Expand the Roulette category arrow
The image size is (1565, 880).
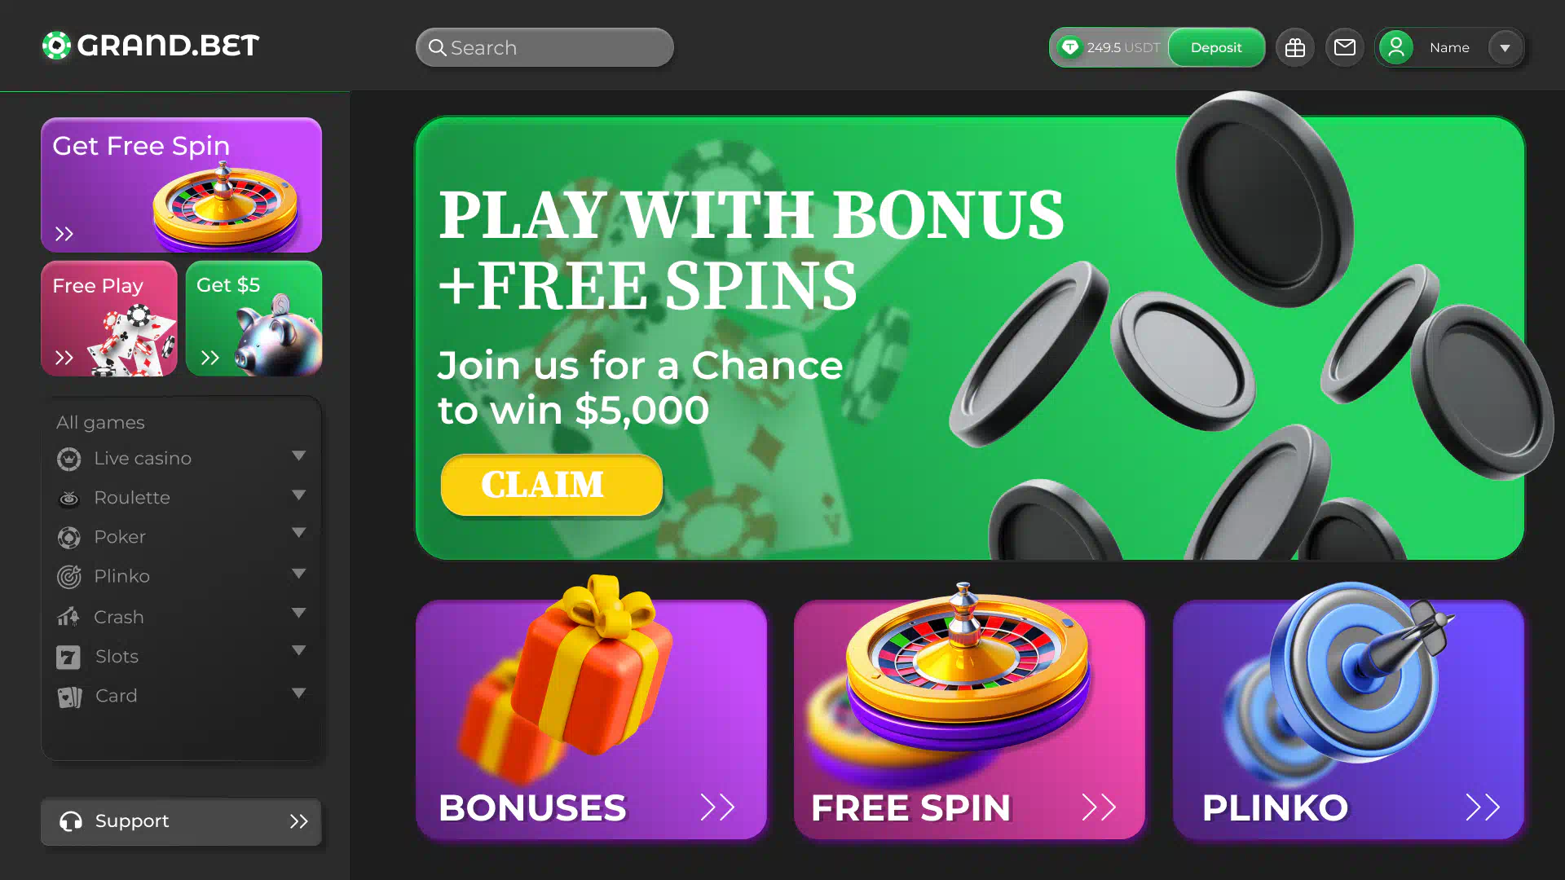click(299, 495)
